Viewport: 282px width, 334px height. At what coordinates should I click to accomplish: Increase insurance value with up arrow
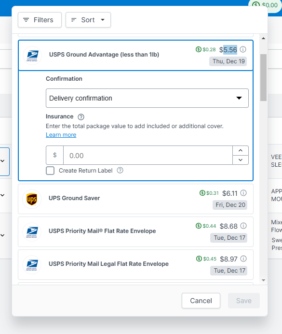coord(241,151)
